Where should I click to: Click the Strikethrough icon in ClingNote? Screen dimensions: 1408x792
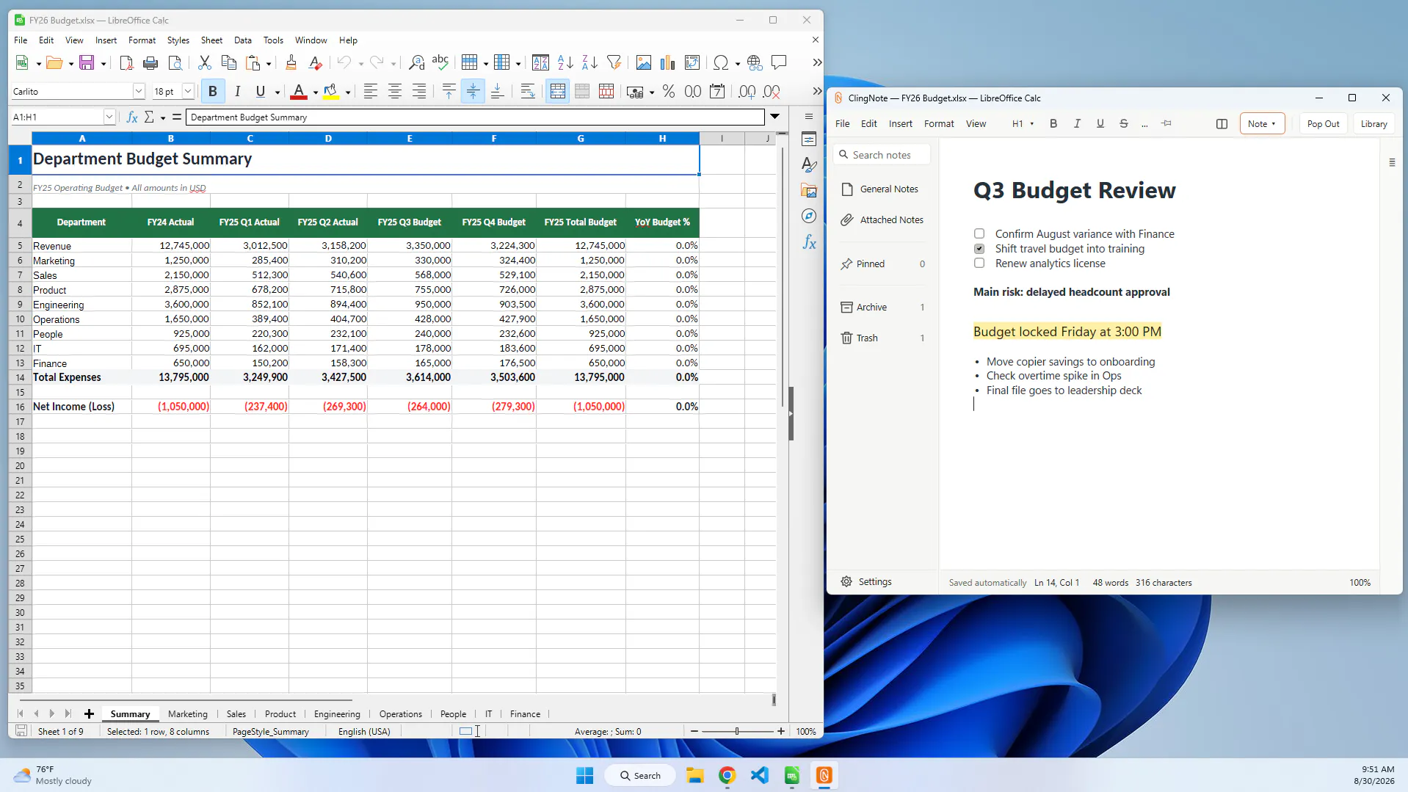click(1124, 123)
